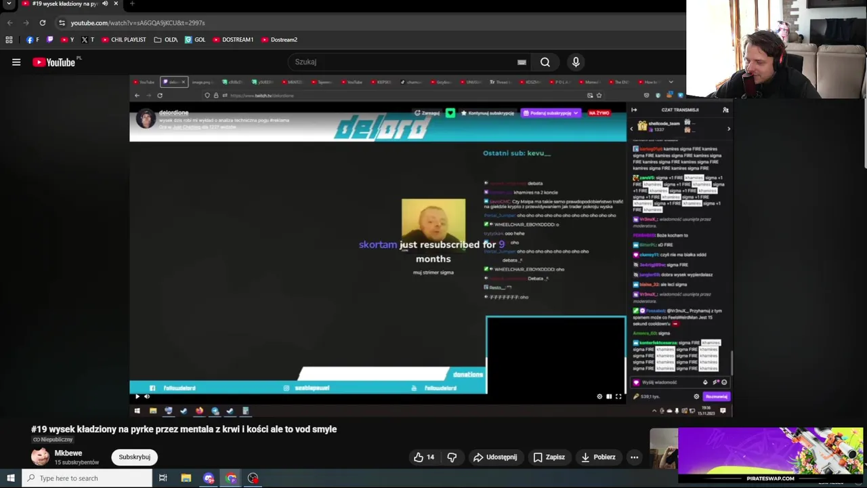Like the video with thumbs up
Image resolution: width=867 pixels, height=488 pixels.
[x=424, y=457]
